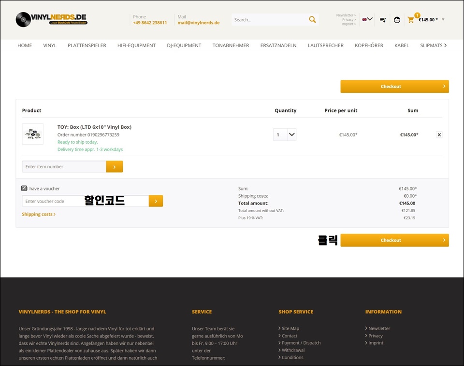
Task: Click the '€23.15' VAT value
Action: 409,218
